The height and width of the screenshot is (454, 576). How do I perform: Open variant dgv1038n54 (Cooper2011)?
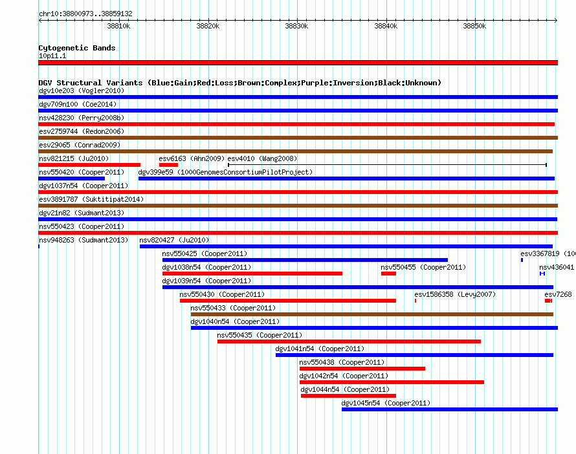pyautogui.click(x=206, y=267)
